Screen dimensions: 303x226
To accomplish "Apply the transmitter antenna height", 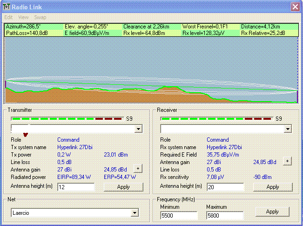I will [123, 187].
